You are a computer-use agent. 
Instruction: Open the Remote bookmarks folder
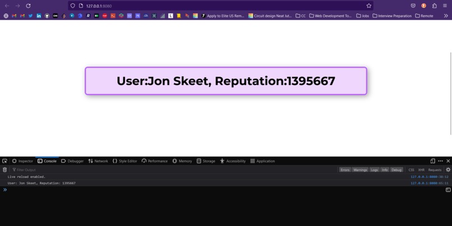424,16
